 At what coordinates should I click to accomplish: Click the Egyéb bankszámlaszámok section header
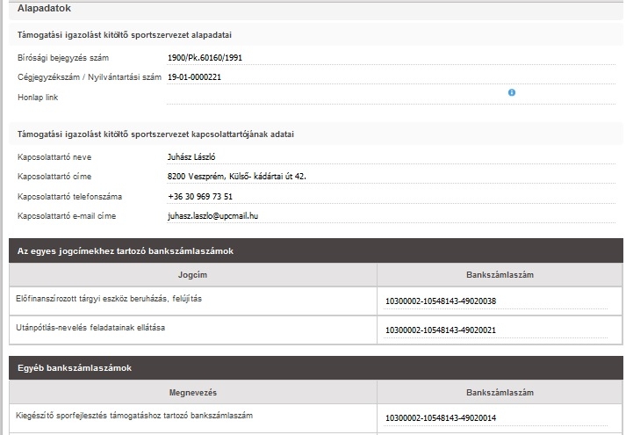(75, 367)
